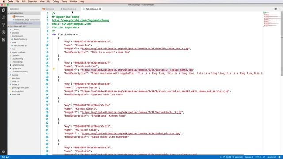Open the Extensions view in activity bar
Screen dimensions: 283x159
point(4,39)
